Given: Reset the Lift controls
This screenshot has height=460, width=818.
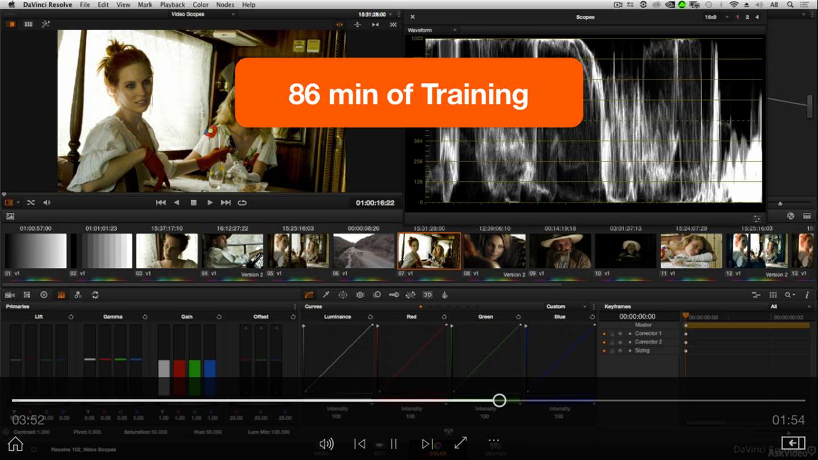Looking at the screenshot, I should [71, 317].
